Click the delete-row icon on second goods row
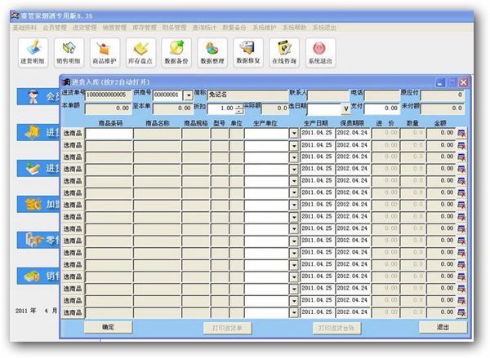The width and height of the screenshot is (490, 358). [x=461, y=145]
